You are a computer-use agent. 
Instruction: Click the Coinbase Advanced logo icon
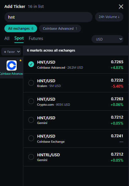pos(12,65)
